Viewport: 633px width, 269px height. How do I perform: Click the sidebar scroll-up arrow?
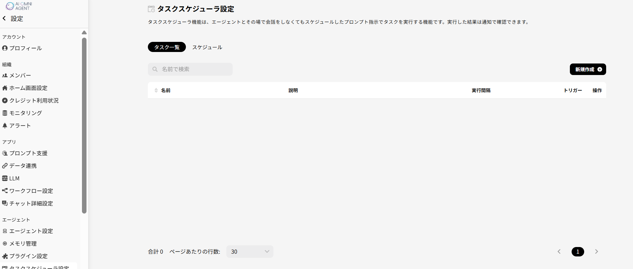[x=84, y=32]
